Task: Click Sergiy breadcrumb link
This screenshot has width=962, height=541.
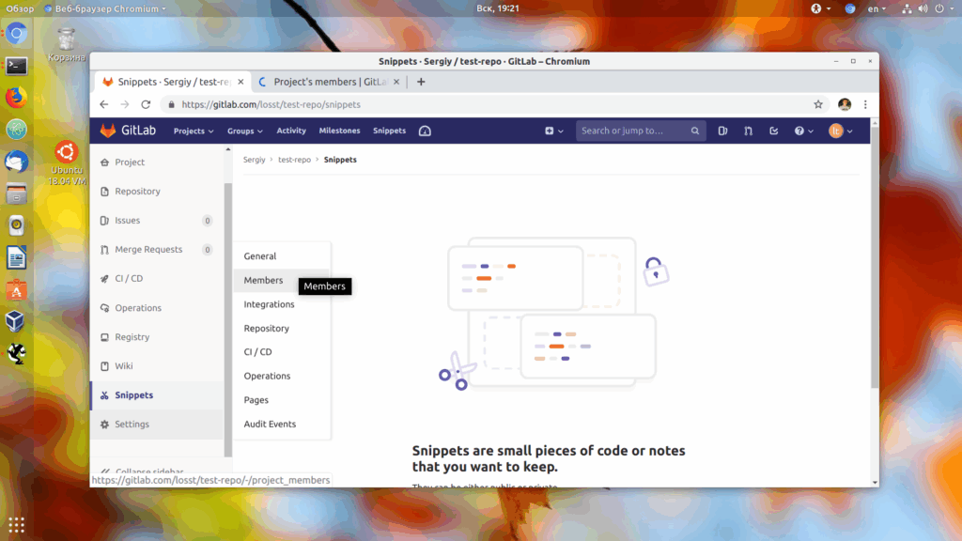Action: [x=254, y=160]
